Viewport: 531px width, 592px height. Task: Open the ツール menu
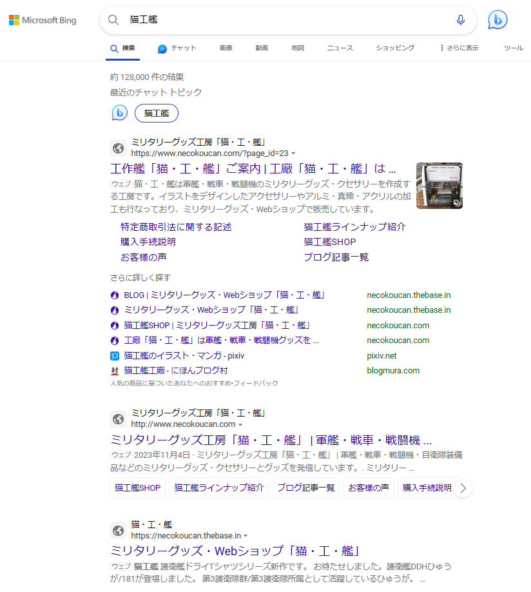tap(513, 48)
